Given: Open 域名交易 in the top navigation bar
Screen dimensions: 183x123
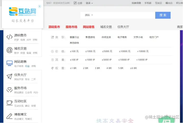Looking at the screenshot, I should [x=106, y=27].
